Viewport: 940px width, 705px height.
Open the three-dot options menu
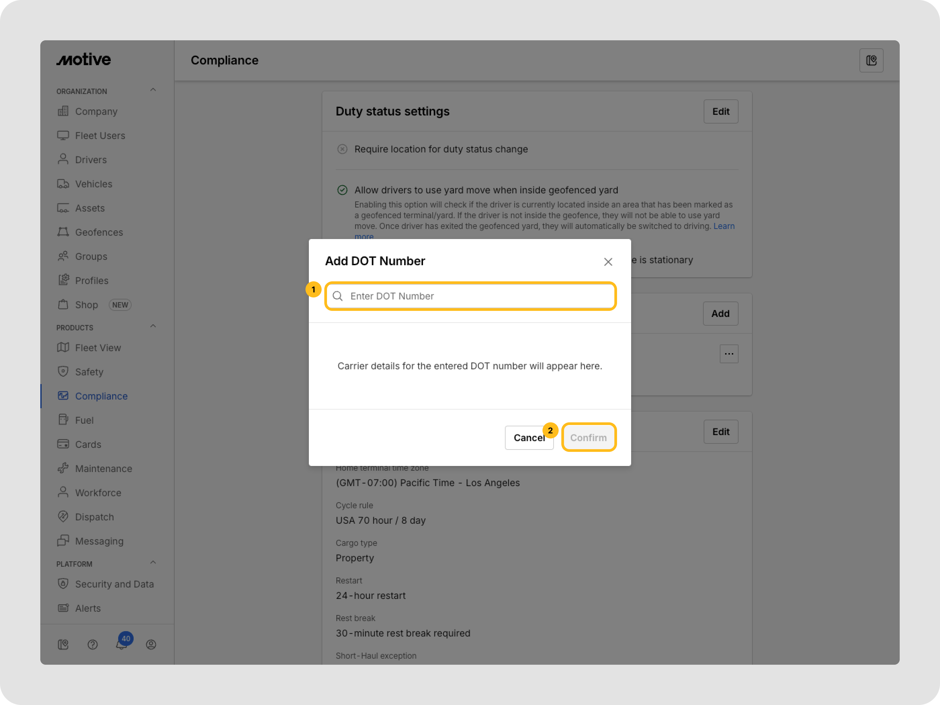[x=729, y=354]
